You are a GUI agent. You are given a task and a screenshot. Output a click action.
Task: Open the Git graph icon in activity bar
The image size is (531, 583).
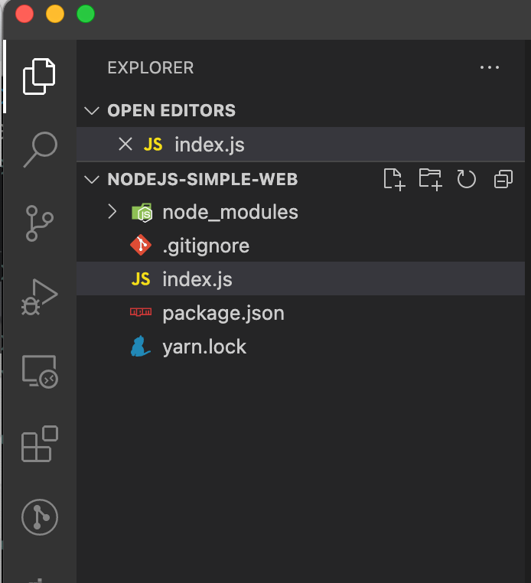pos(39,517)
